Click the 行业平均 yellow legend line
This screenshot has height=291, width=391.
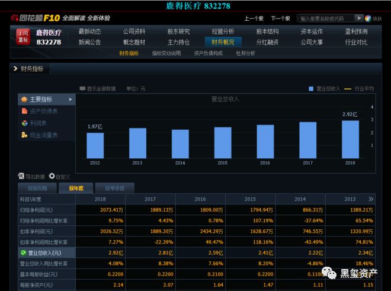(348, 89)
